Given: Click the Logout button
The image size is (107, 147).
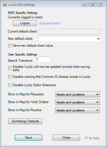Looking at the screenshot, I should tap(25, 23).
